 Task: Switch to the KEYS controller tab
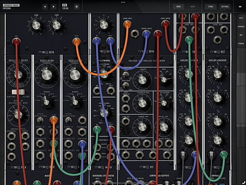click(241, 18)
